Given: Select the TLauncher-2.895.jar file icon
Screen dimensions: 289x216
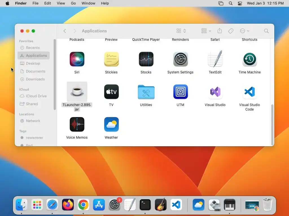Looking at the screenshot, I should (77, 92).
